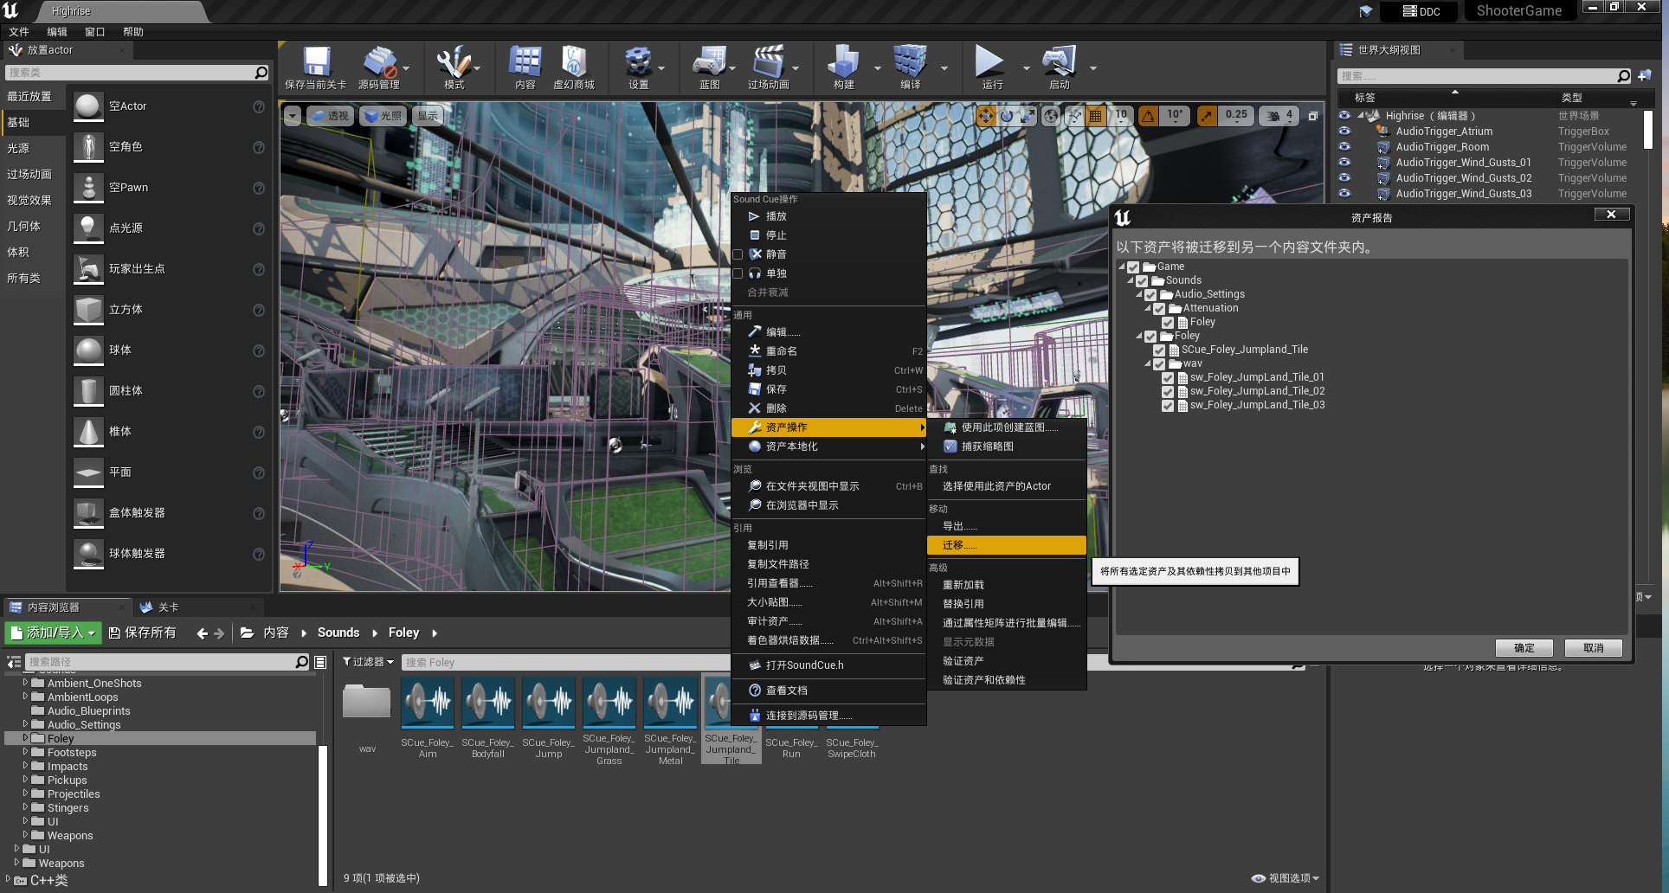
Task: Click Sounds in the breadcrumb path
Action: pos(338,633)
